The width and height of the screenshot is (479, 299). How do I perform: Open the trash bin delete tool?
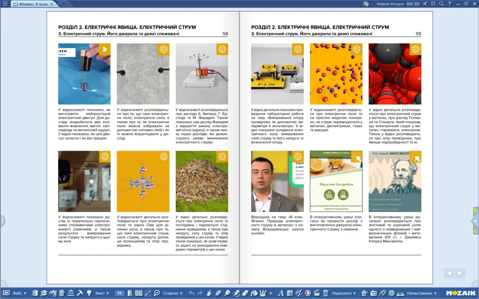325,293
